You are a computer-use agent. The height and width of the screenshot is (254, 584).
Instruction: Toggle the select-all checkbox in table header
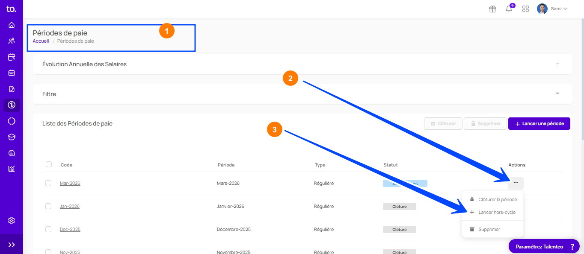pyautogui.click(x=49, y=164)
